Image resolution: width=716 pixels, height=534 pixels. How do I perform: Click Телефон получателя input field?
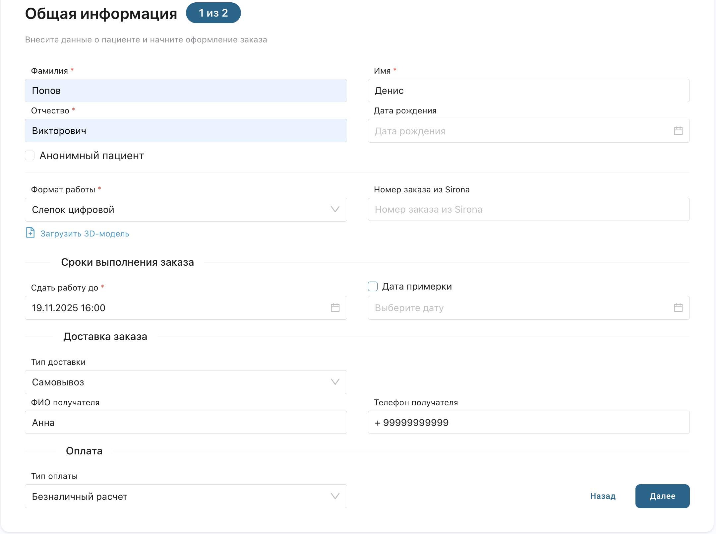[528, 423]
